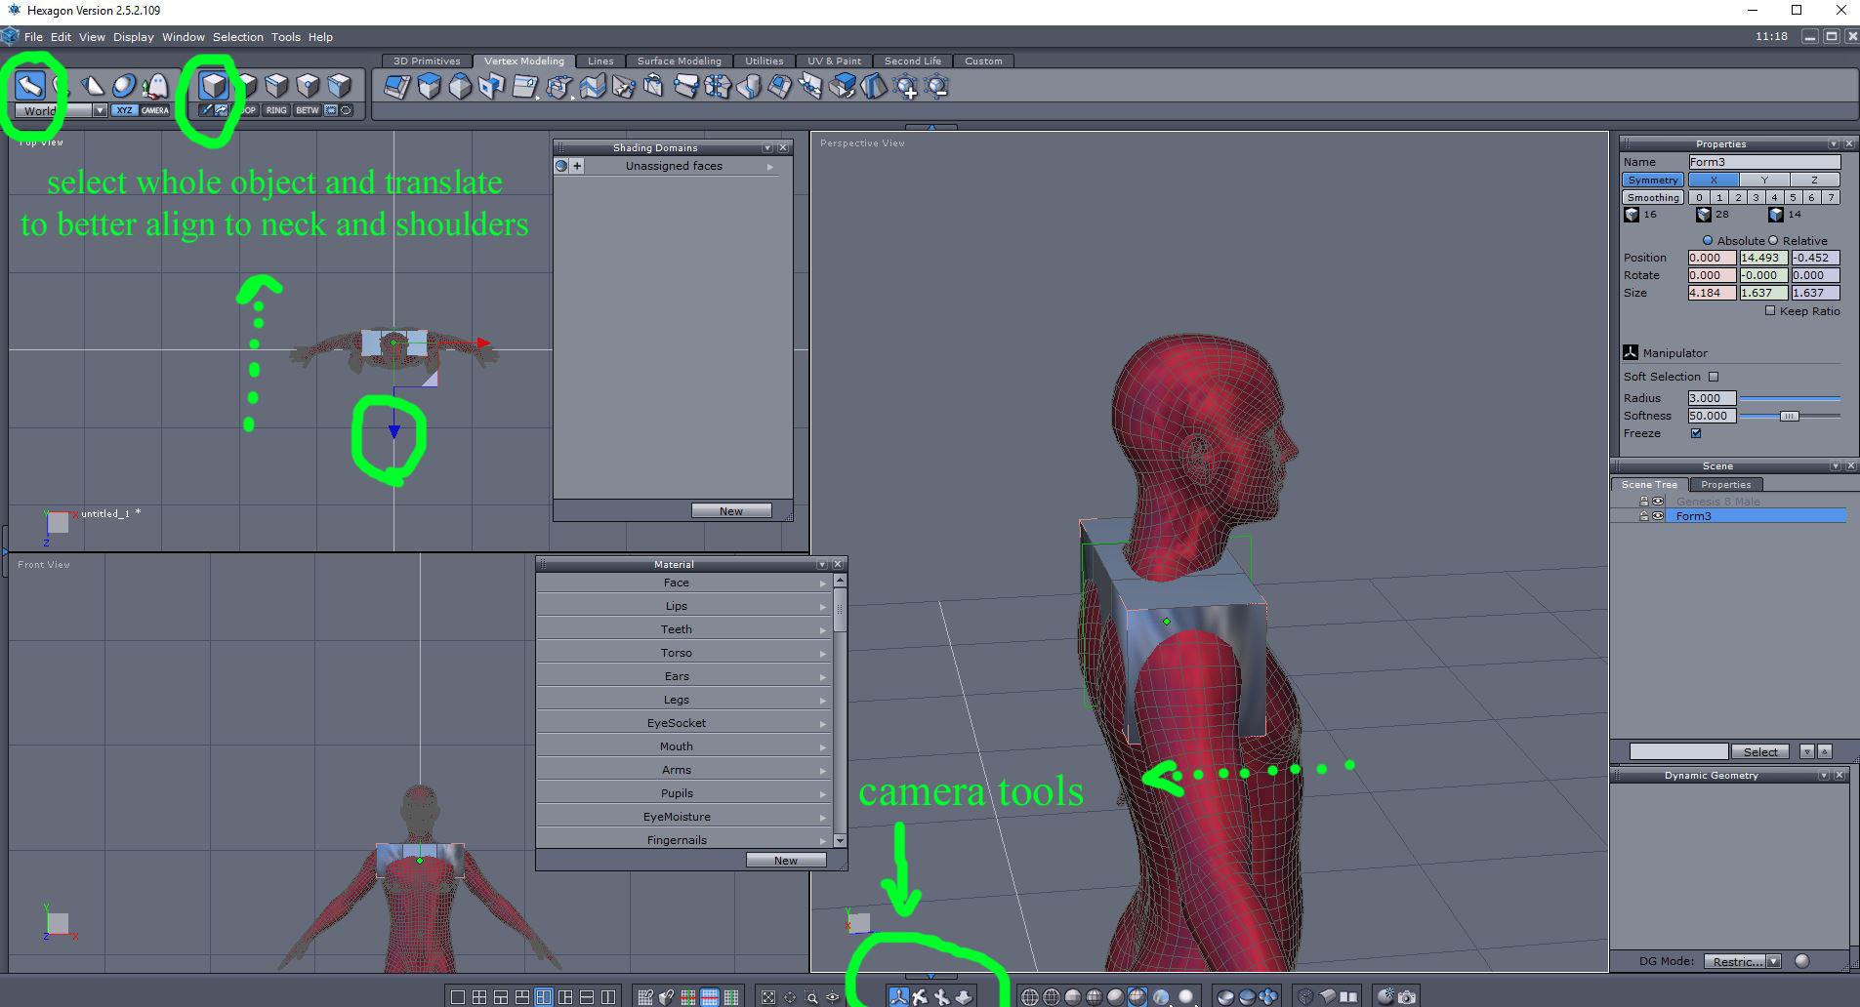Expand the Unassigned faces arrow
Image resolution: width=1860 pixels, height=1007 pixels.
click(x=770, y=167)
